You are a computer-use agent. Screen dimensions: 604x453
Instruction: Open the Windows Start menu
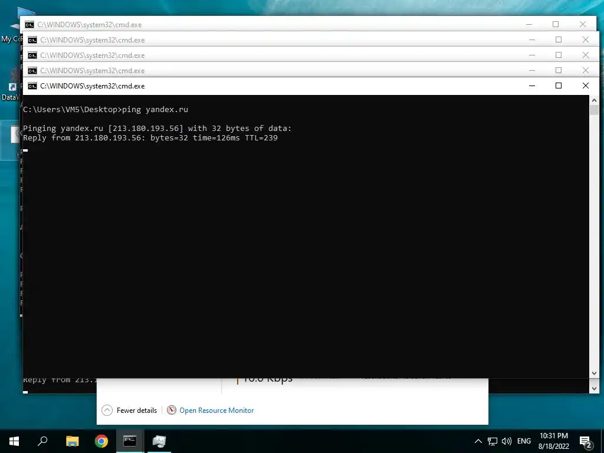coord(14,441)
